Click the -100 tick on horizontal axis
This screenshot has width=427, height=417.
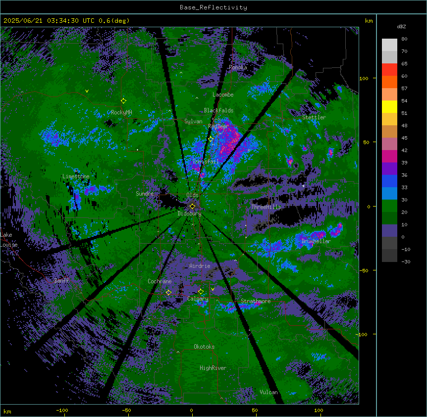pyautogui.click(x=62, y=410)
